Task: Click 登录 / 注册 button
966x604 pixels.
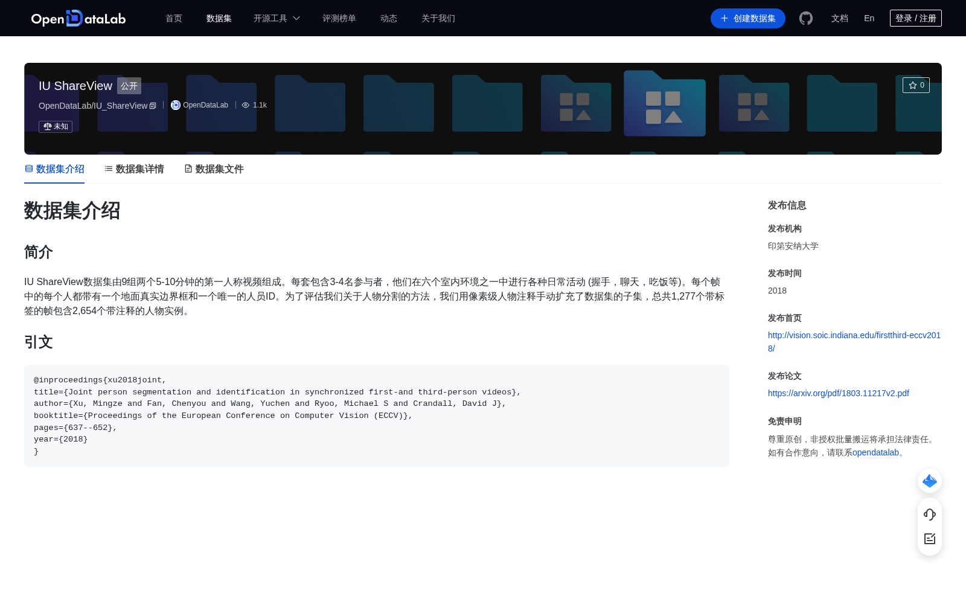Action: pyautogui.click(x=916, y=18)
